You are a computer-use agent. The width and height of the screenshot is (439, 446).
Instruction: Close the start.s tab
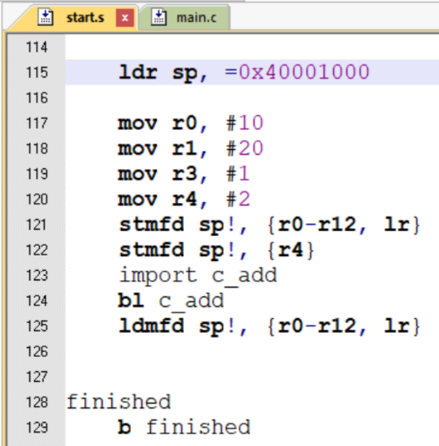coord(125,18)
